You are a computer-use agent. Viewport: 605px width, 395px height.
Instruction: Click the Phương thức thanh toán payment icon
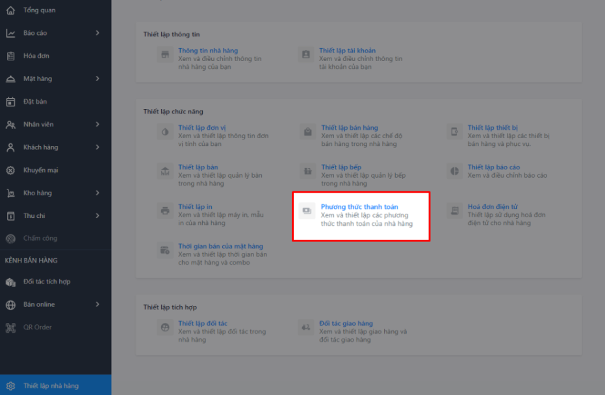click(307, 211)
